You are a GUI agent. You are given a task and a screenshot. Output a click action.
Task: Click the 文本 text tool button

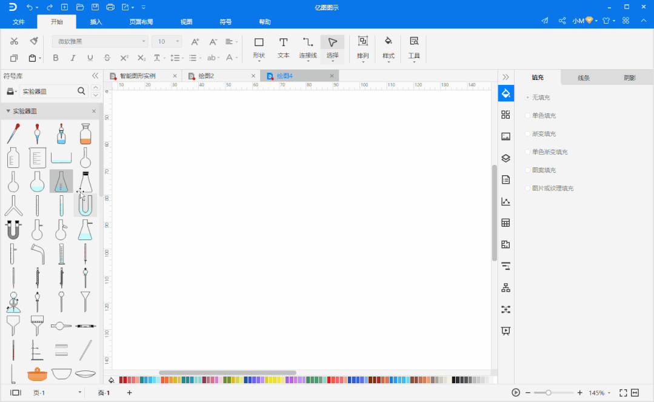point(283,48)
